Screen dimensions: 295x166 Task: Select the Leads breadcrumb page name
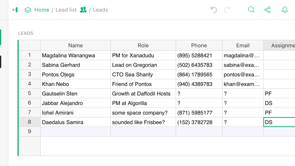click(x=100, y=10)
